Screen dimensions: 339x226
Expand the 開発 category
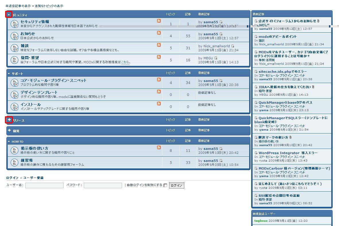(x=9, y=130)
